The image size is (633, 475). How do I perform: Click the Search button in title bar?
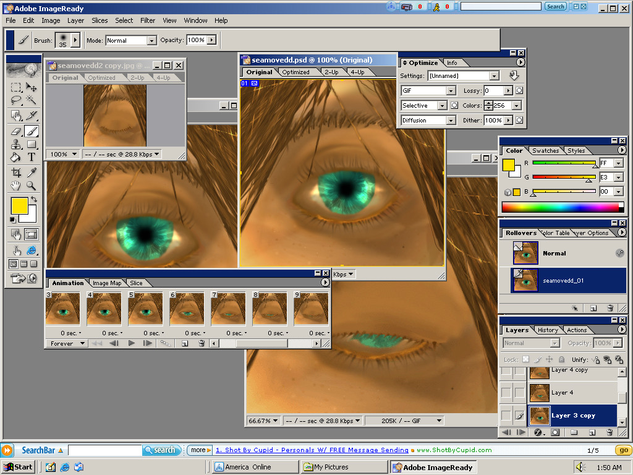(x=556, y=6)
